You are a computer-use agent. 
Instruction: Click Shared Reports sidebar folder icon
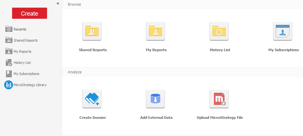9,40
